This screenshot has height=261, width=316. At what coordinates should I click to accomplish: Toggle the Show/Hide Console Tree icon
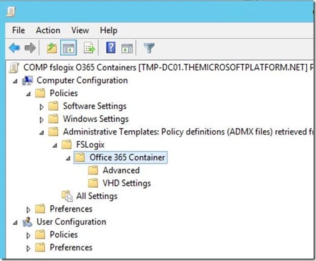click(x=69, y=48)
